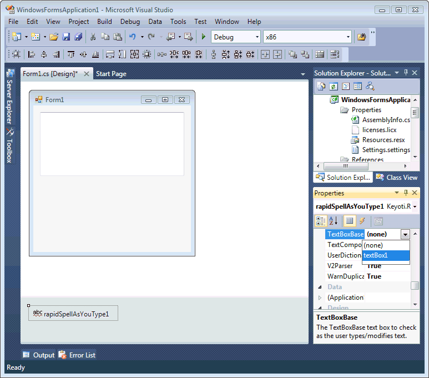Toggle pin on the Properties panel
Viewport: 429px width, 378px height.
(x=406, y=193)
